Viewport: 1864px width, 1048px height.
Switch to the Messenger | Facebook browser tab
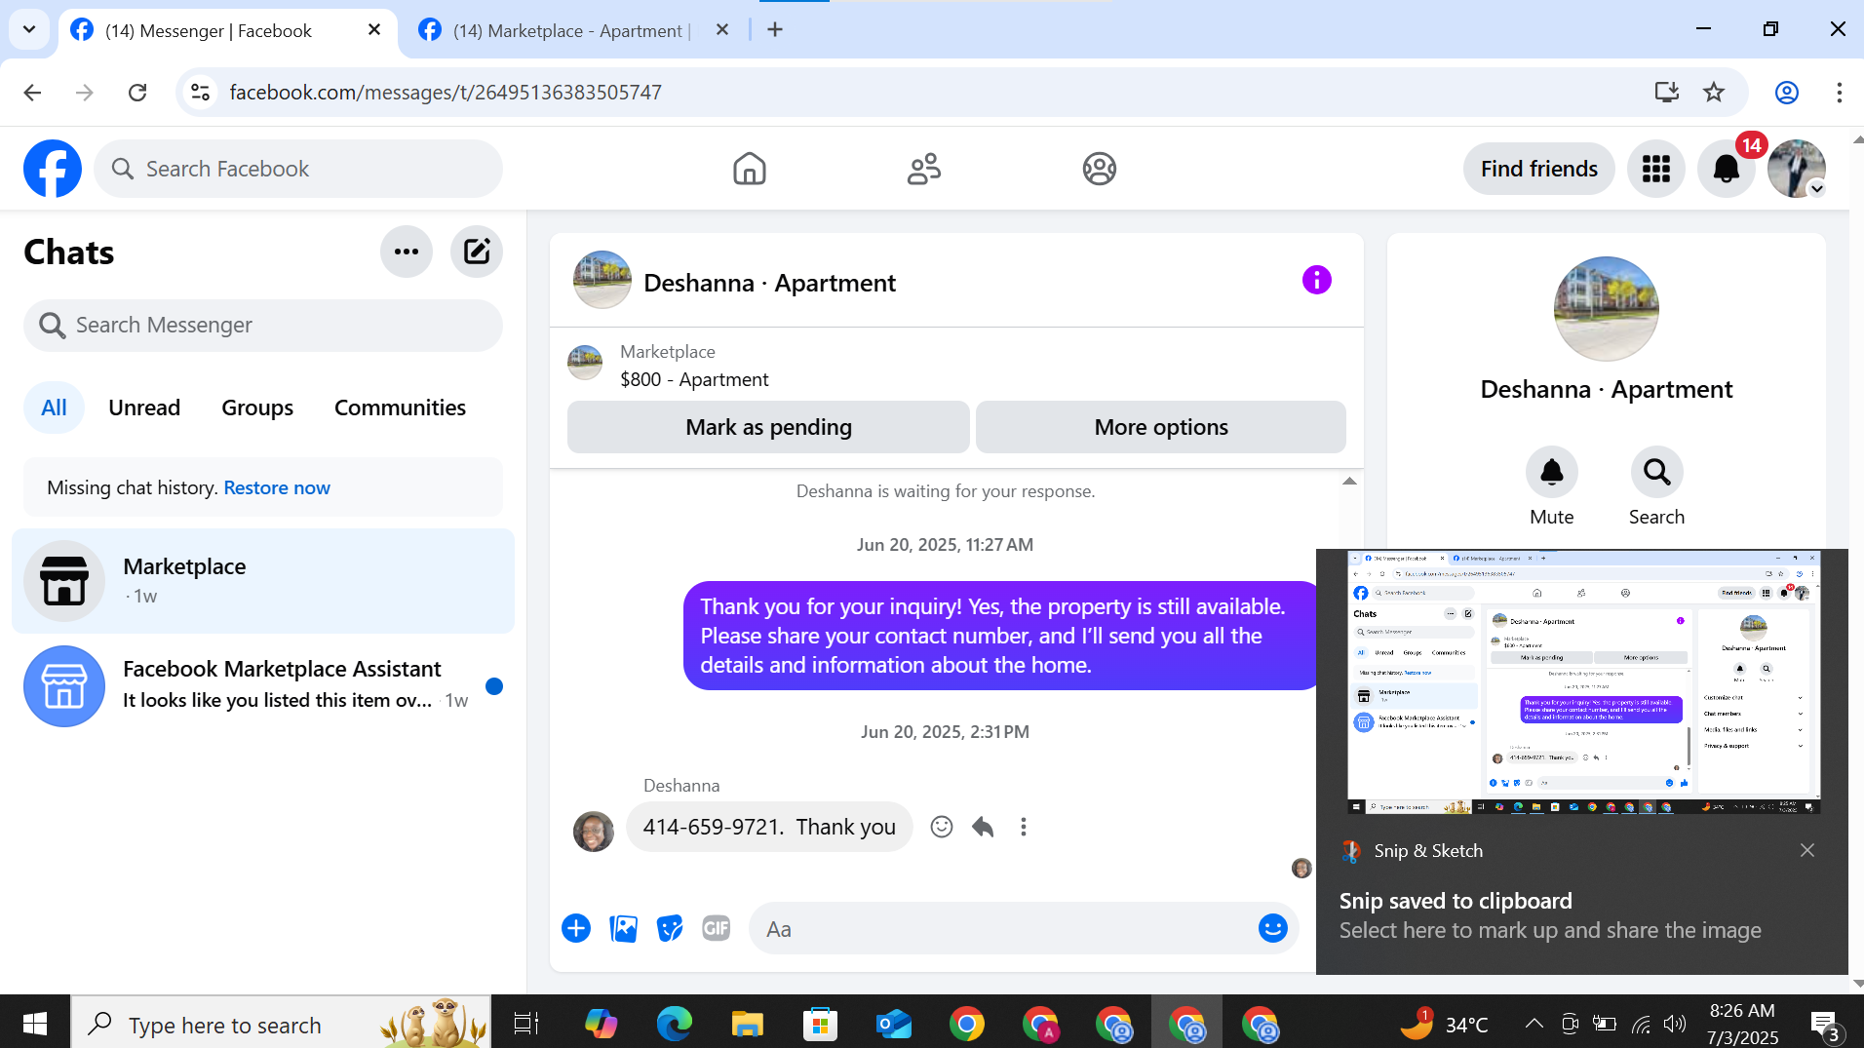point(208,30)
